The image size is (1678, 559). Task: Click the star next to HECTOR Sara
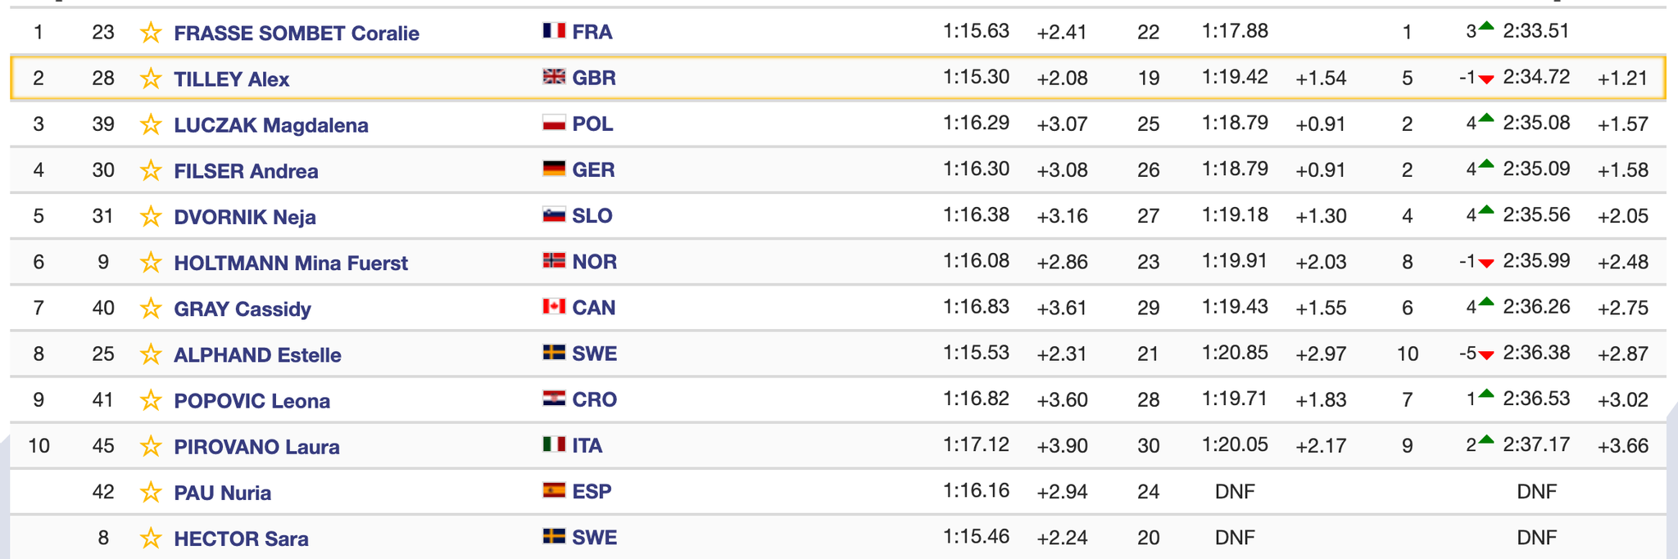click(x=151, y=538)
